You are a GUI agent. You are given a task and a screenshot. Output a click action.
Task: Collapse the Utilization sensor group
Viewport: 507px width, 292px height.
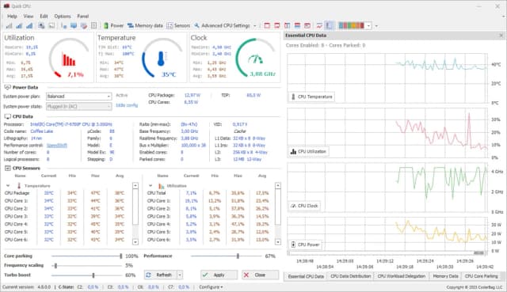click(x=151, y=186)
